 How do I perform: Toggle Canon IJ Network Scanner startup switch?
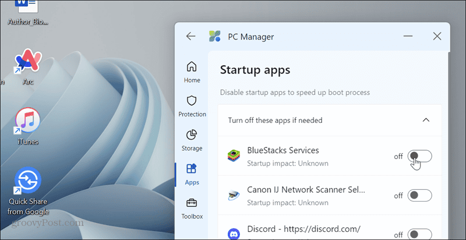(419, 196)
